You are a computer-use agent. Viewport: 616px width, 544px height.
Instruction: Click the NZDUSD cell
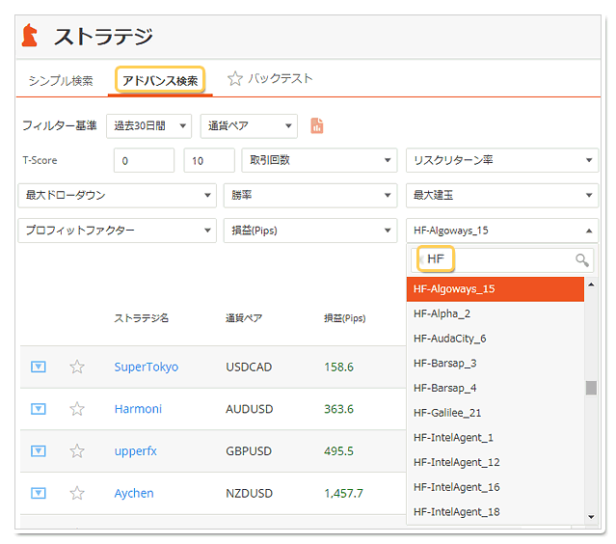pos(249,493)
